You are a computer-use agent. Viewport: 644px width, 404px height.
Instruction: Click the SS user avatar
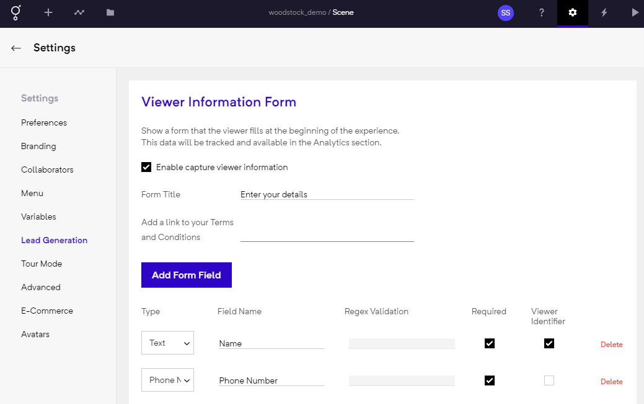pyautogui.click(x=506, y=12)
